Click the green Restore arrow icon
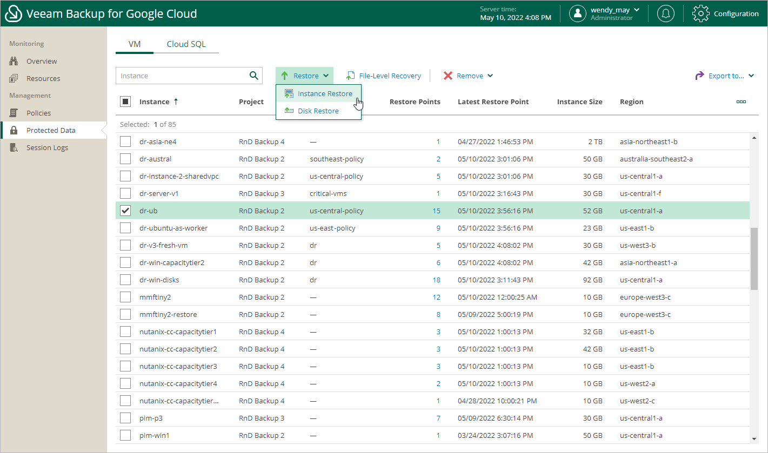768x453 pixels. (285, 76)
